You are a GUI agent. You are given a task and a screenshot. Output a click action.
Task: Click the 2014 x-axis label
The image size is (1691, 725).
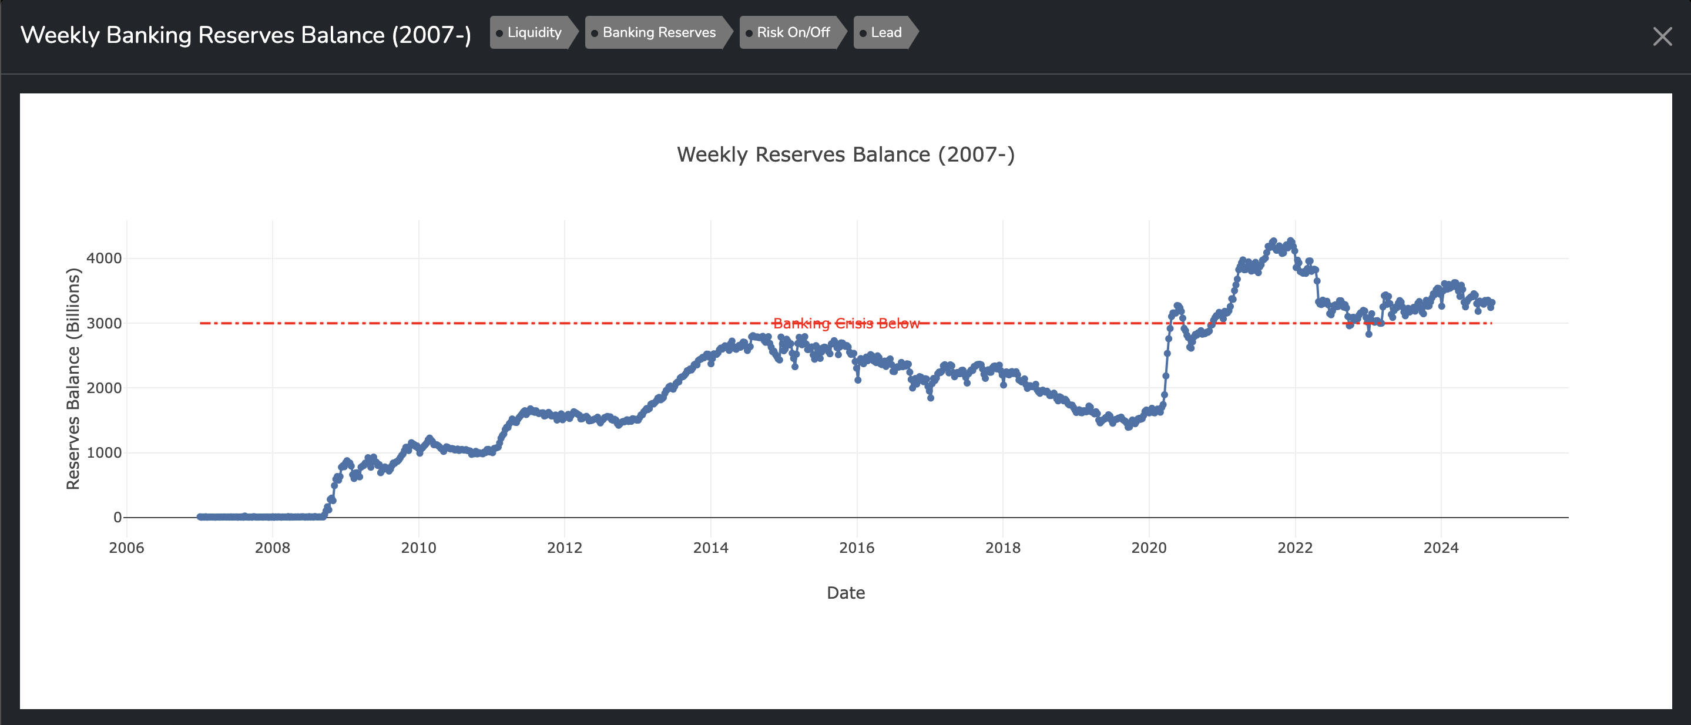tap(711, 548)
